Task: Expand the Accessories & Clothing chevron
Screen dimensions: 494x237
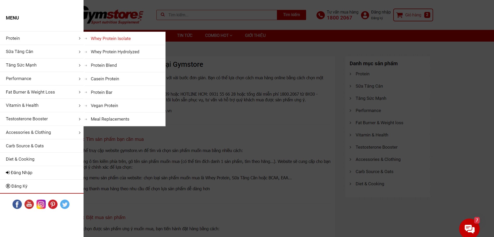Action: click(80, 133)
